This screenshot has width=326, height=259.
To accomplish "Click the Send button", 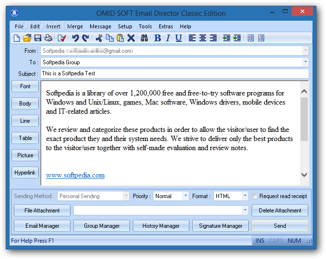I will [x=280, y=226].
